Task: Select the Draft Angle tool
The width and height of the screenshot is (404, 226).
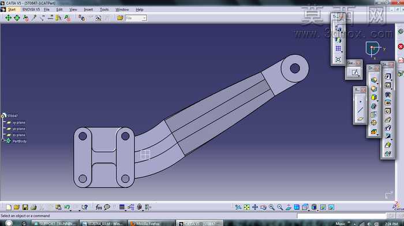Action: point(374,97)
